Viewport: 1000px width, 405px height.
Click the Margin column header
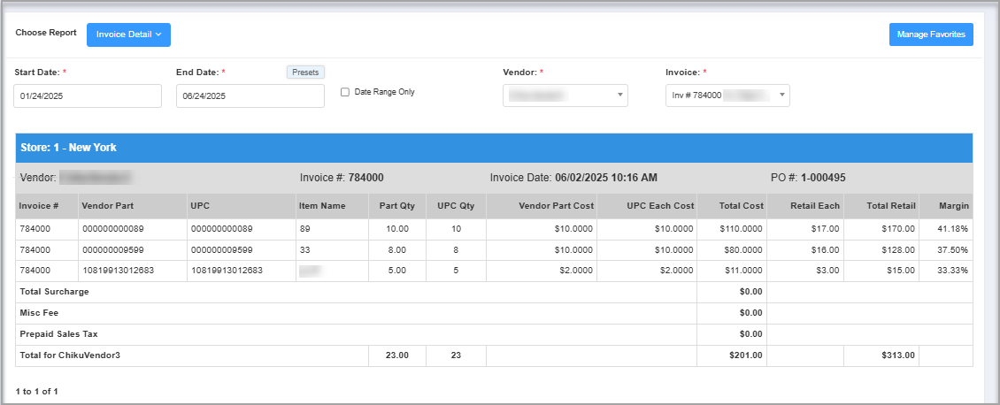955,206
